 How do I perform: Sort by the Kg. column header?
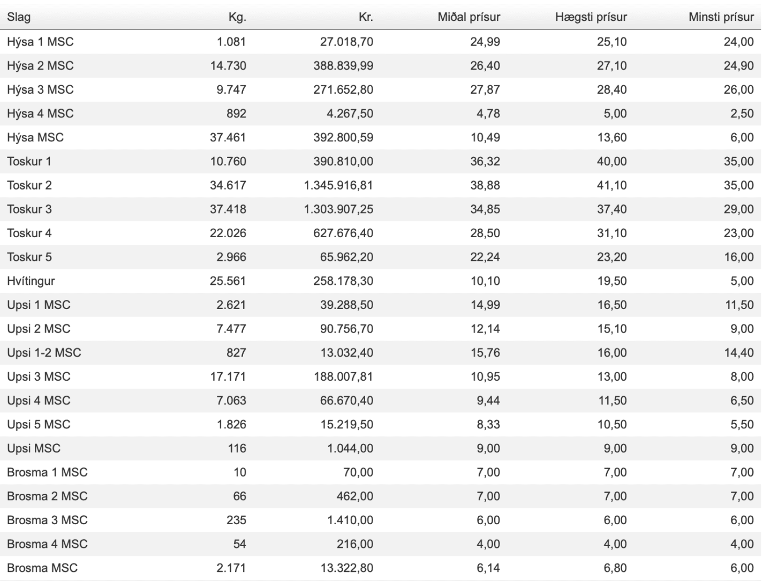[237, 17]
